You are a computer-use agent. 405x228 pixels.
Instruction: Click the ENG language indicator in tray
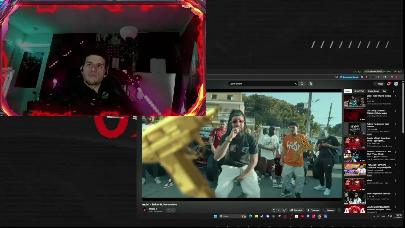point(383,216)
